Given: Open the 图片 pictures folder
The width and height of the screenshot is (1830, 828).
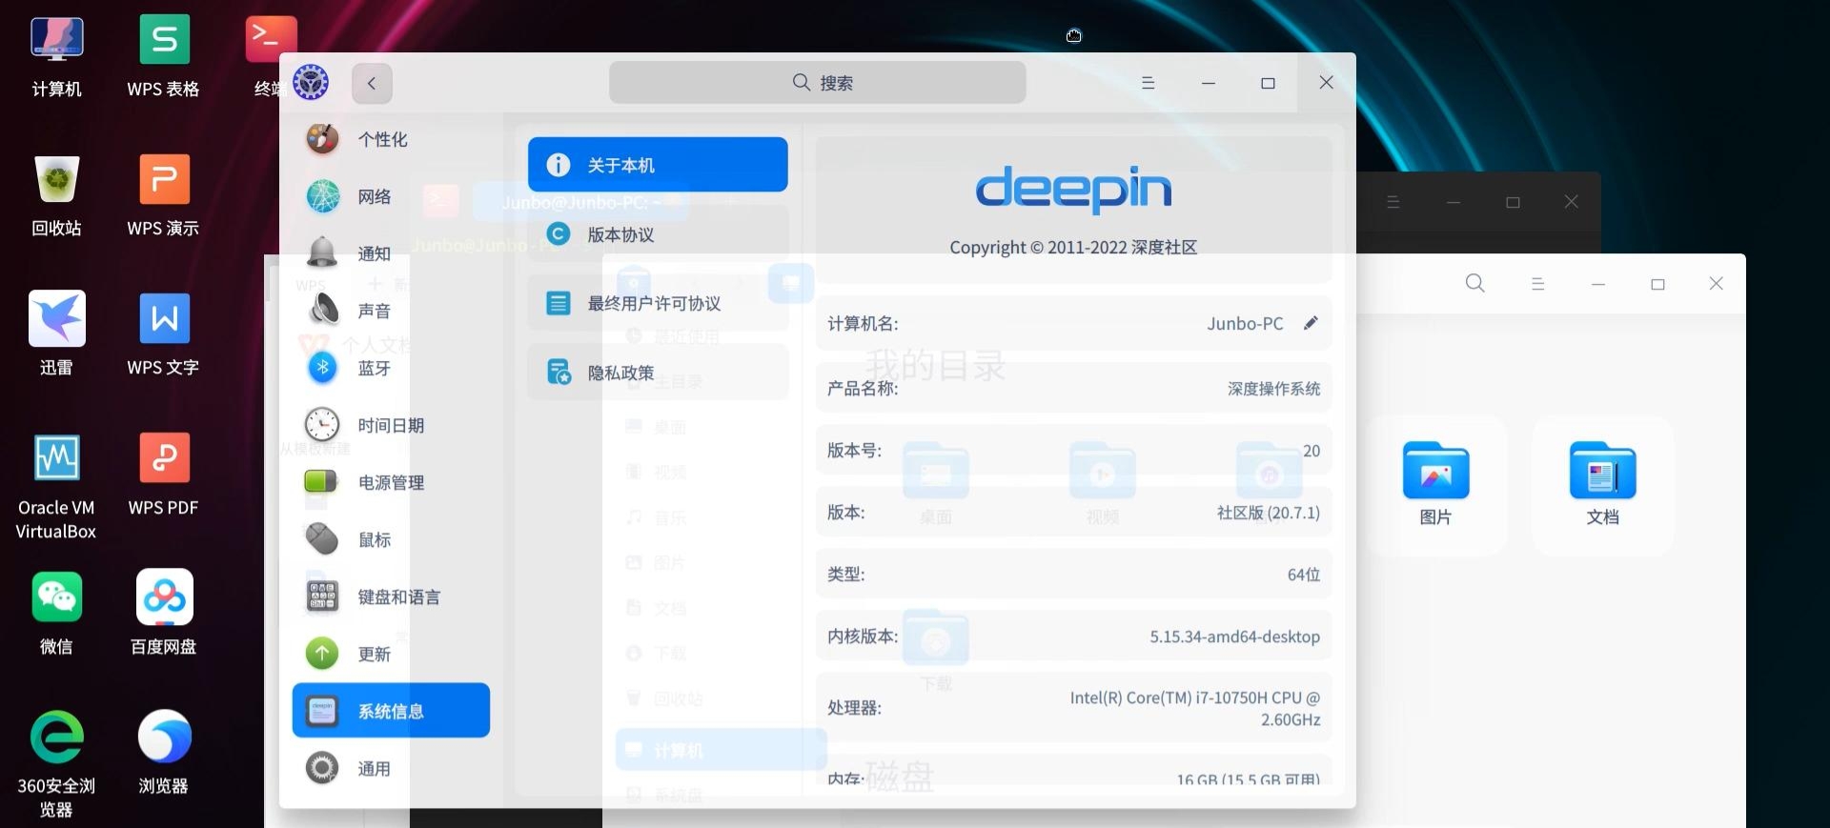Looking at the screenshot, I should [x=1435, y=483].
